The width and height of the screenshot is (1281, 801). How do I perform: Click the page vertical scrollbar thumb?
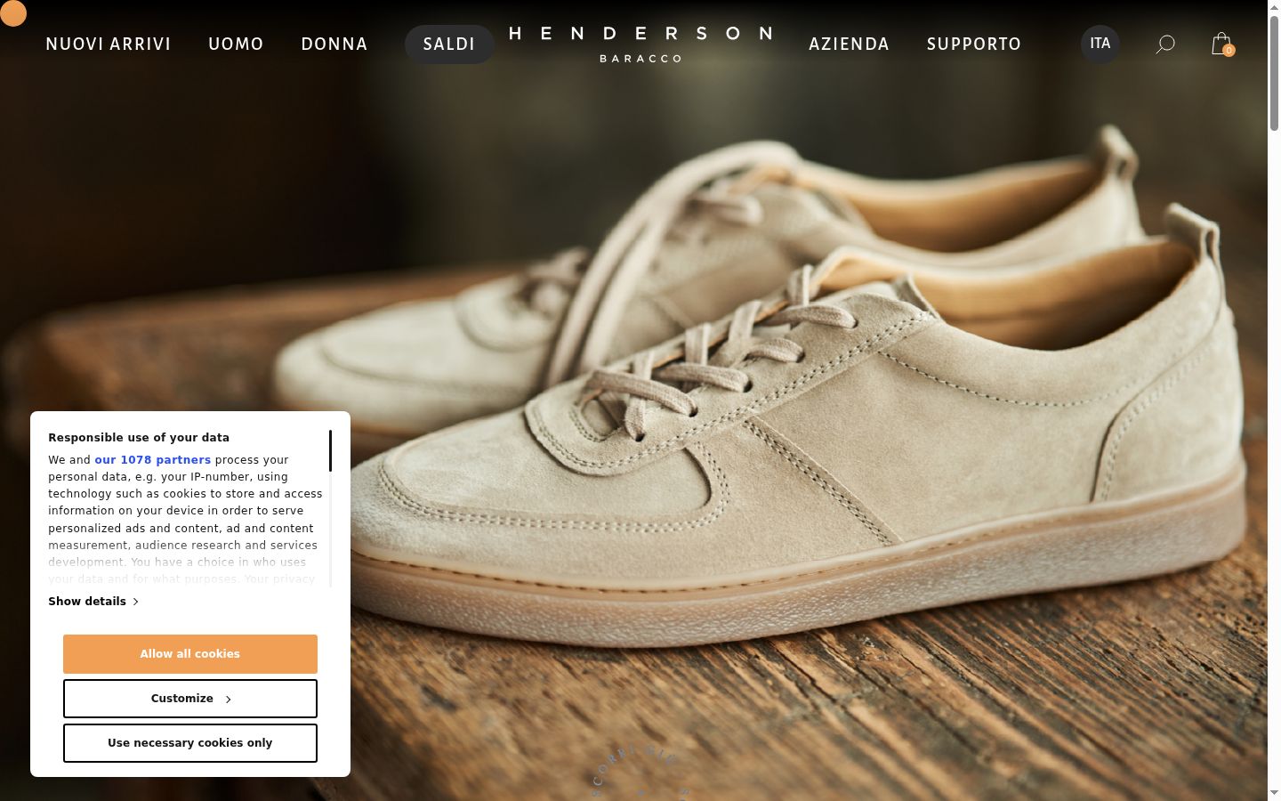[x=1274, y=73]
